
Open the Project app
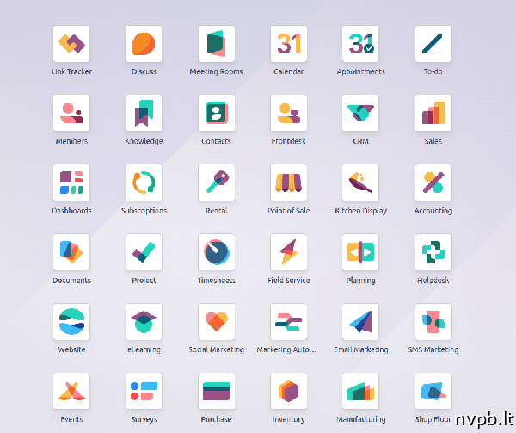coord(144,252)
